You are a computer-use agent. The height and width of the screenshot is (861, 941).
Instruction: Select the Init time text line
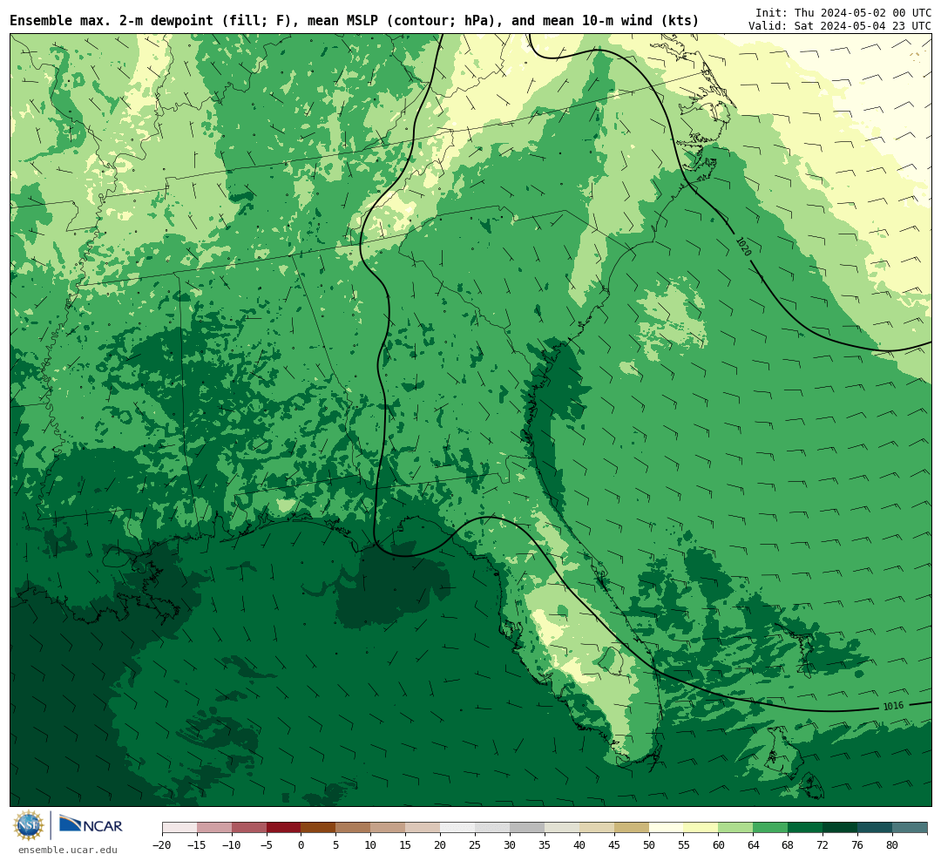click(843, 12)
